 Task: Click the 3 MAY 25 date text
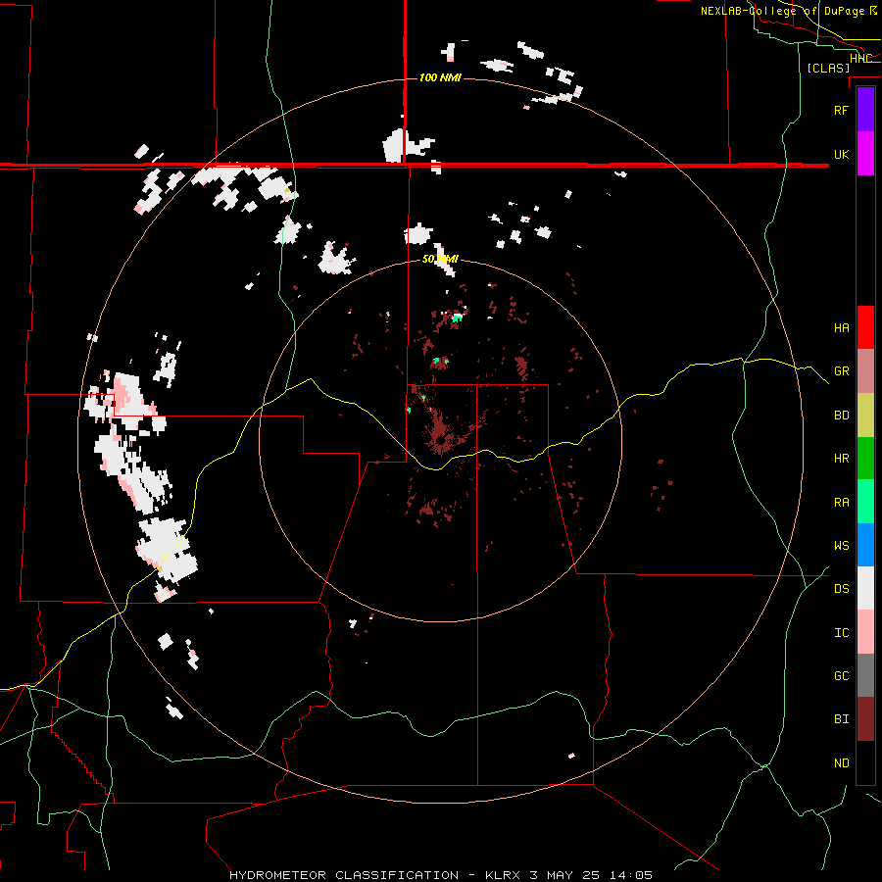tap(564, 875)
